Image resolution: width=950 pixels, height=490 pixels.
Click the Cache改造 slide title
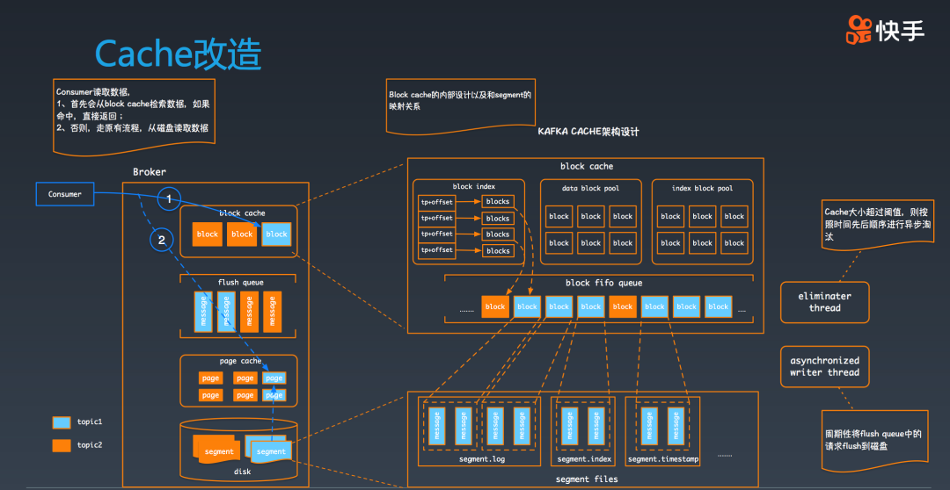(x=178, y=54)
